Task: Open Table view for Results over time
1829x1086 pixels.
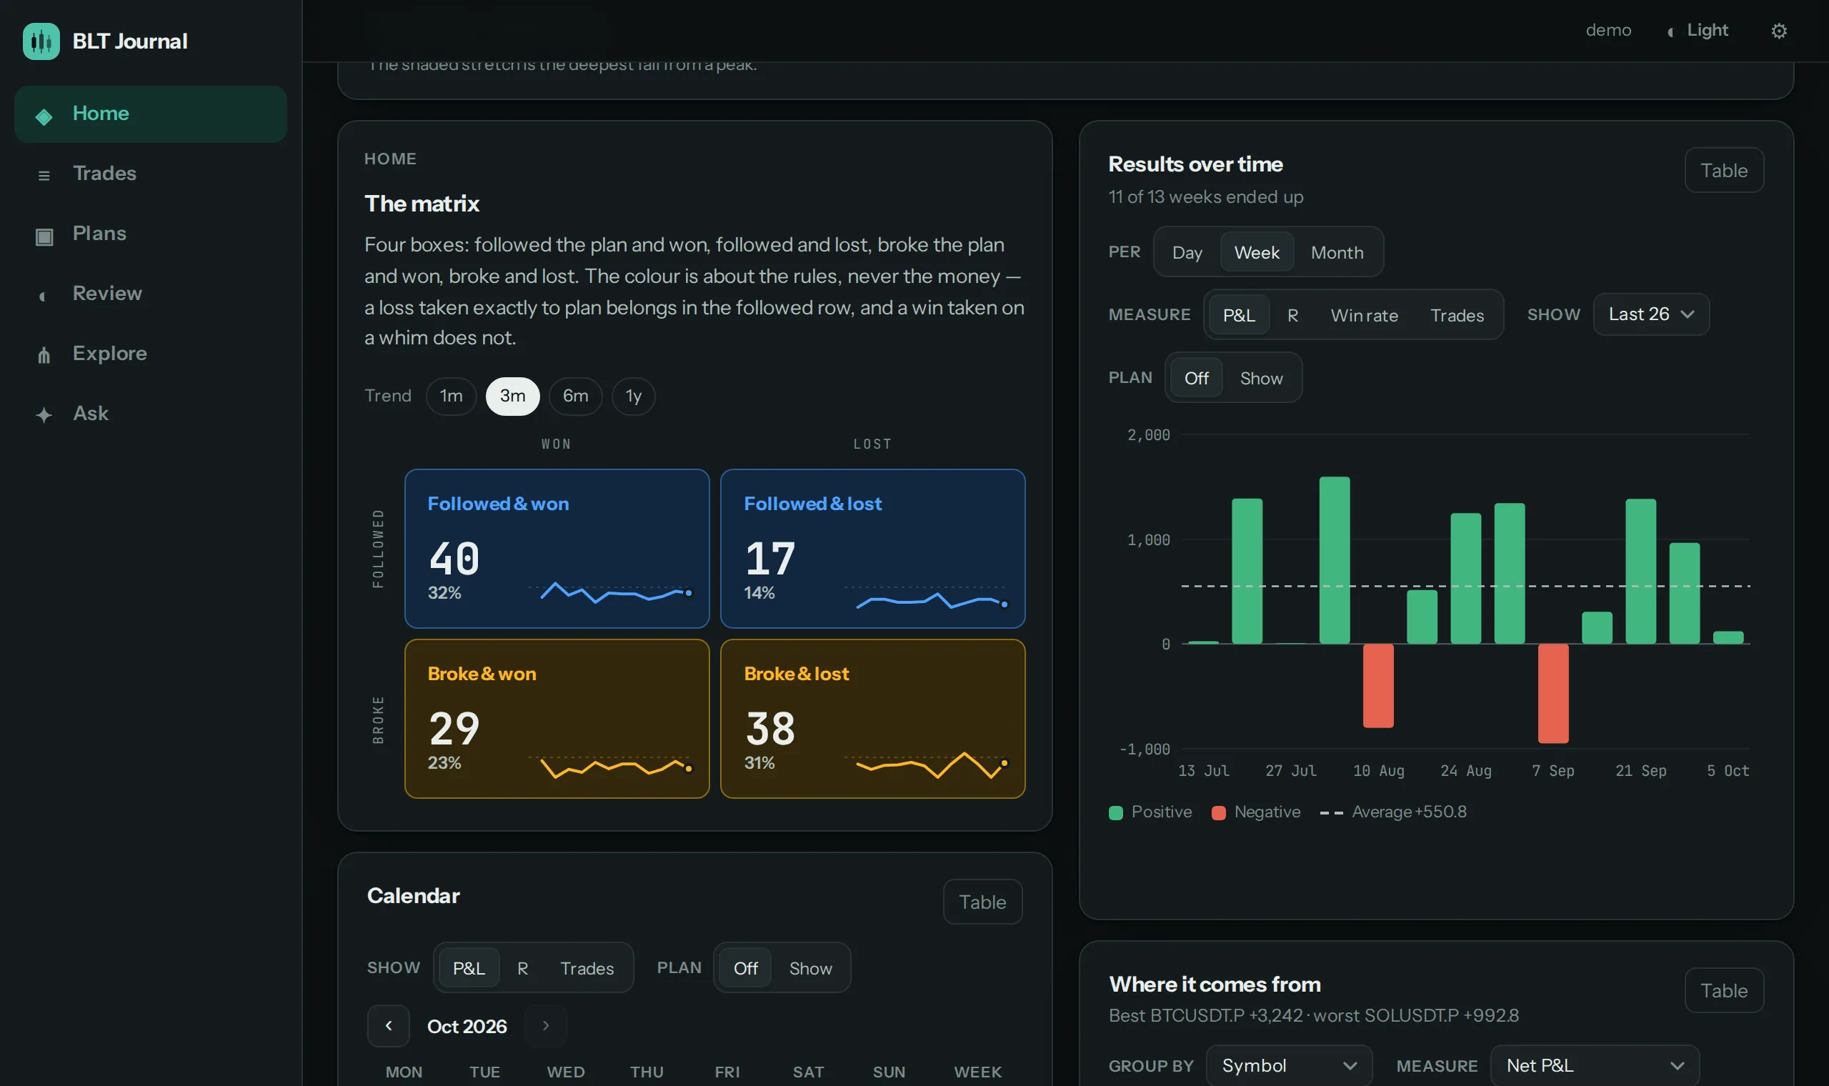Action: tap(1724, 171)
